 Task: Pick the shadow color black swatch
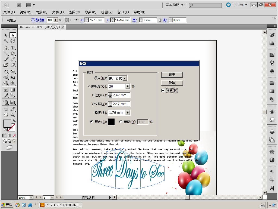click(x=111, y=122)
